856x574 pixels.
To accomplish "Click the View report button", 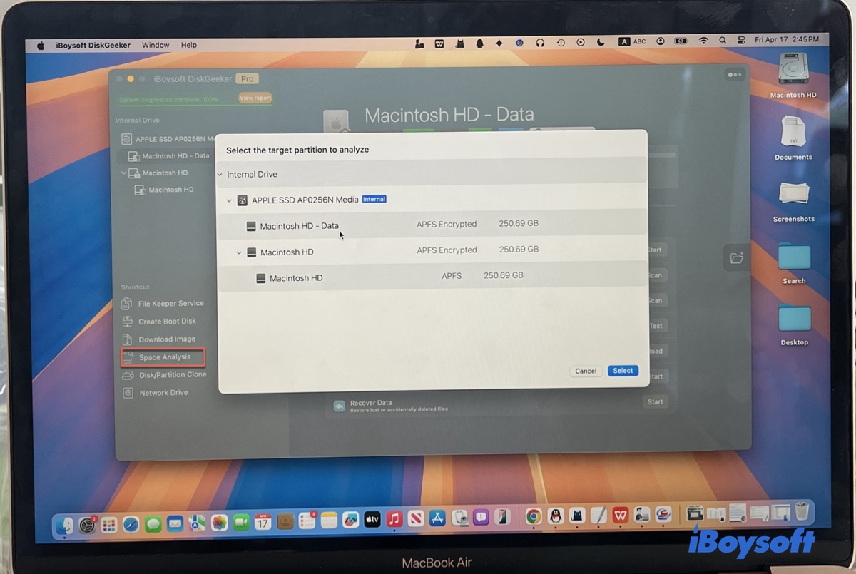I will (x=255, y=98).
